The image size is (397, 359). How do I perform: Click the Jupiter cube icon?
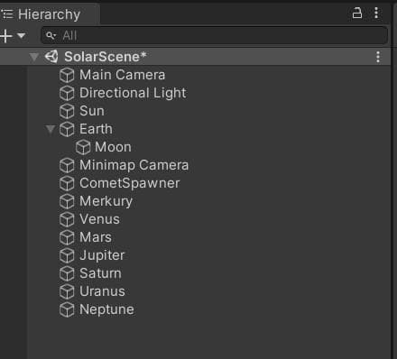pyautogui.click(x=67, y=255)
